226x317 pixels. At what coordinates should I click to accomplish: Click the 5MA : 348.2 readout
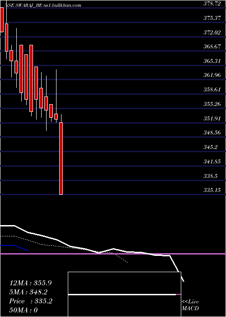(28, 292)
